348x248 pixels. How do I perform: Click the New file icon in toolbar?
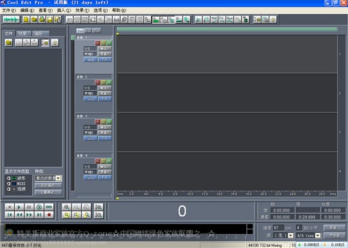26,20
